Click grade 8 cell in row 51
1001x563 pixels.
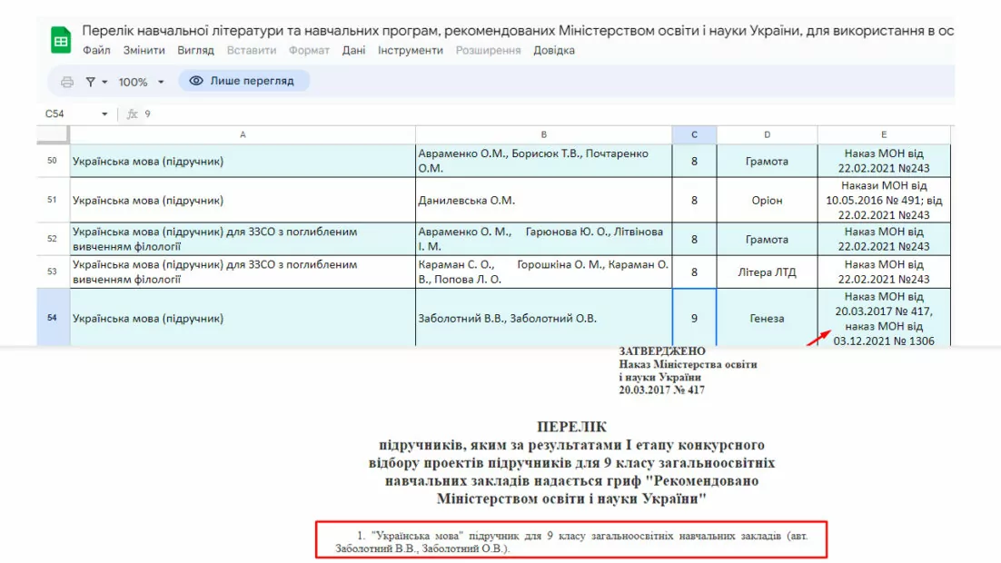(x=695, y=200)
